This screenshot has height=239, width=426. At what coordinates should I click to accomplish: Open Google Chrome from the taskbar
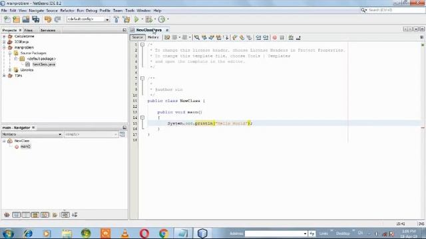164,233
